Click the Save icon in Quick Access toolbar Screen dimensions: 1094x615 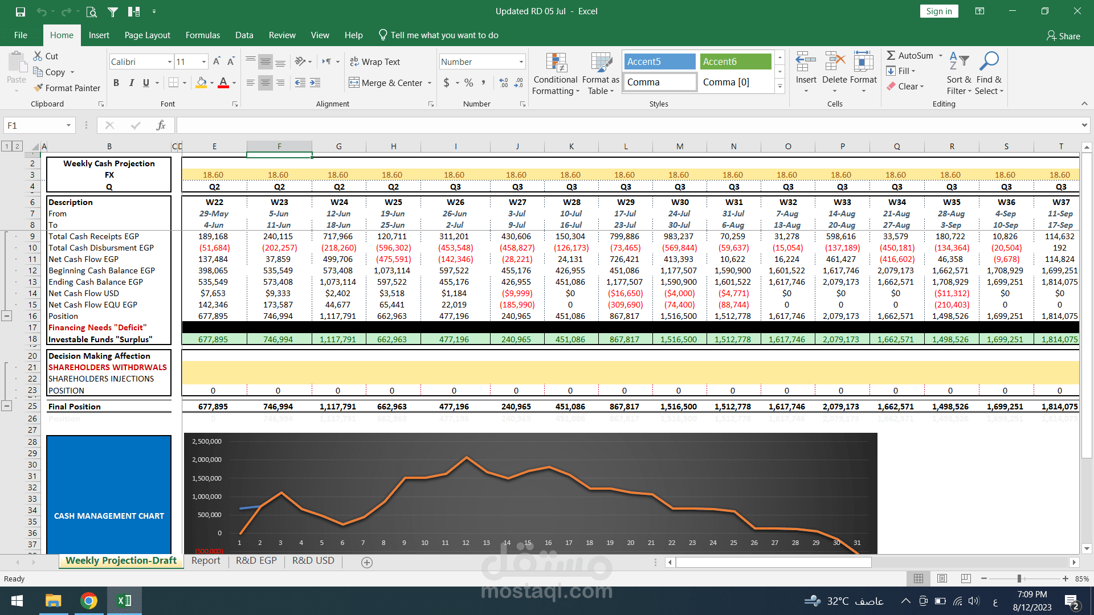[21, 11]
